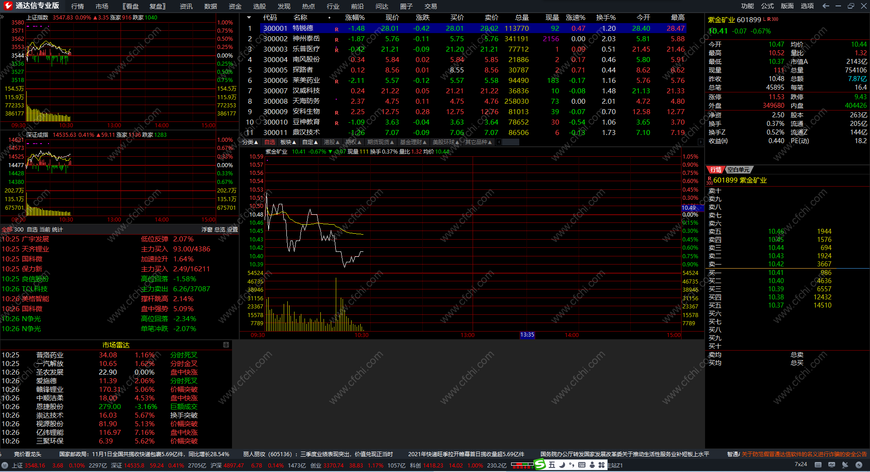Sort by the 换手% column header

coord(606,18)
